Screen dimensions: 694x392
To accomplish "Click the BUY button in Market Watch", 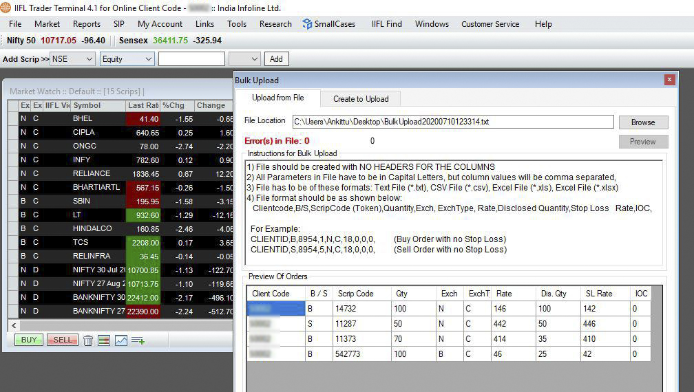I will [x=29, y=340].
